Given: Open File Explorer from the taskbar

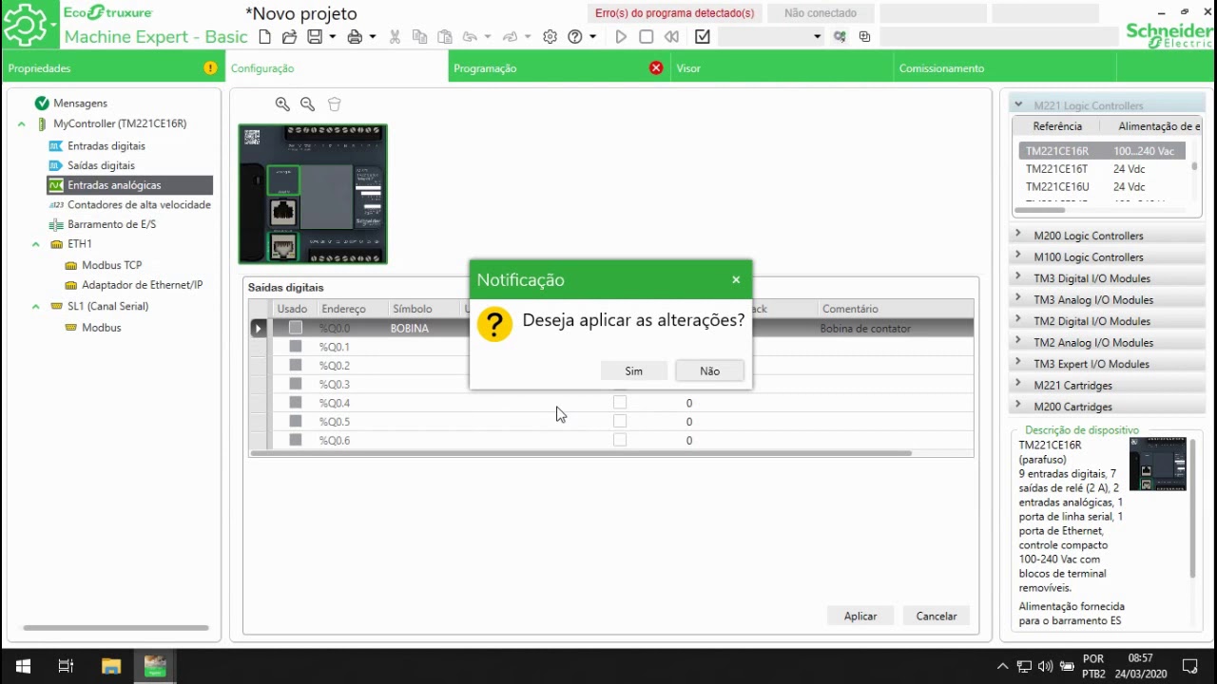Looking at the screenshot, I should 110,666.
